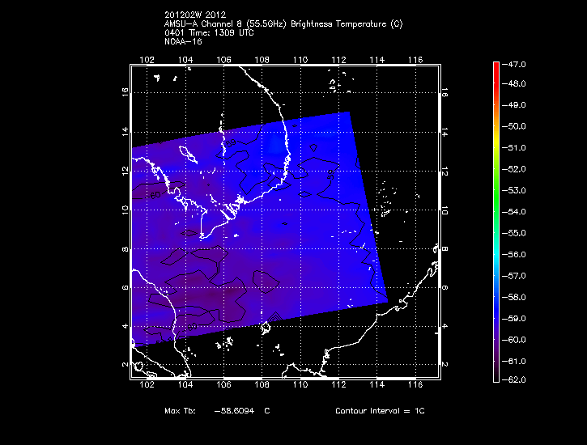Screen dimensions: 587x445
Task: Click the bottom axis longitude label 104
Action: 185,385
